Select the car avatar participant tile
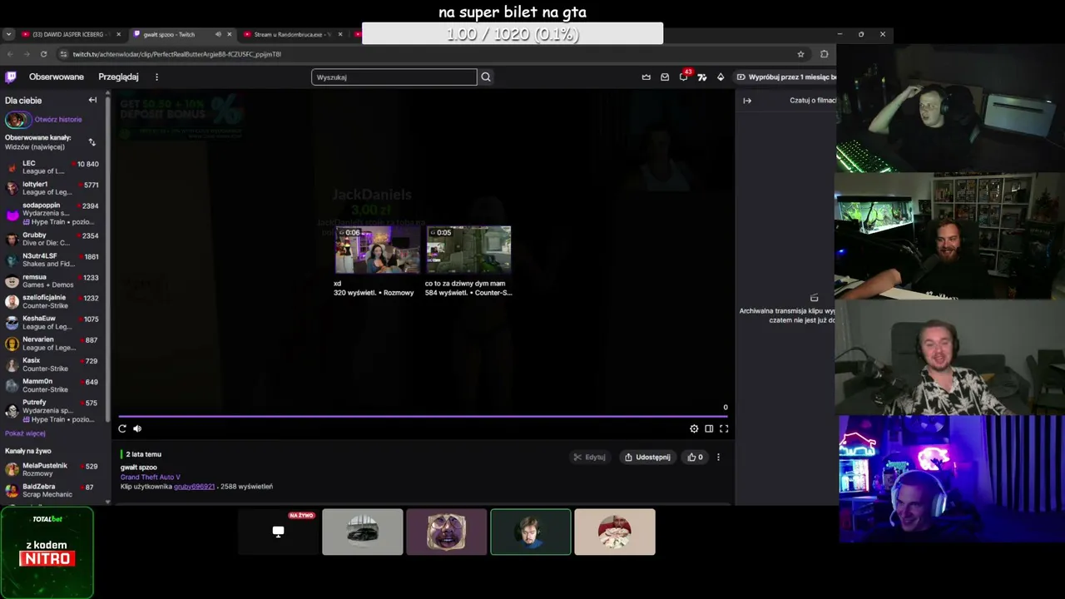 pos(363,532)
